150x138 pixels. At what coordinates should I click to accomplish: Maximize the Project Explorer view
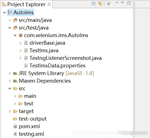129,3
